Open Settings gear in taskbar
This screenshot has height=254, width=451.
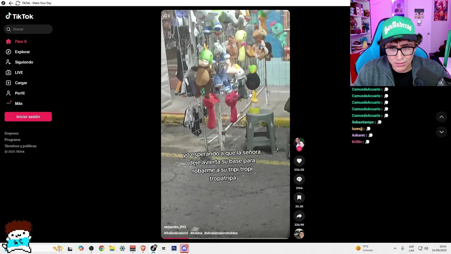point(122,249)
